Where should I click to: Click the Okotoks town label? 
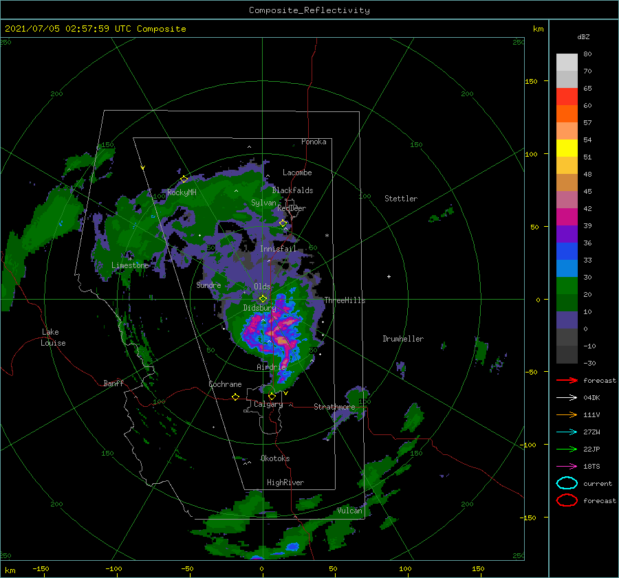tap(275, 458)
